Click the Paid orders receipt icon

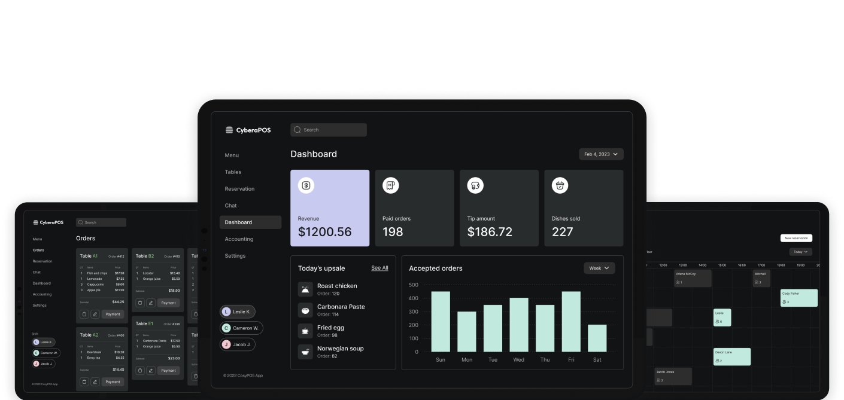[390, 185]
